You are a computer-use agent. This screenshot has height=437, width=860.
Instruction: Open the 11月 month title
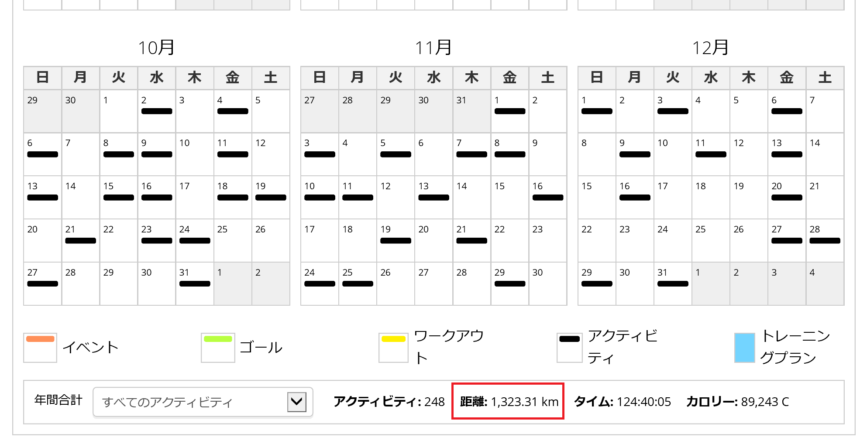point(433,48)
